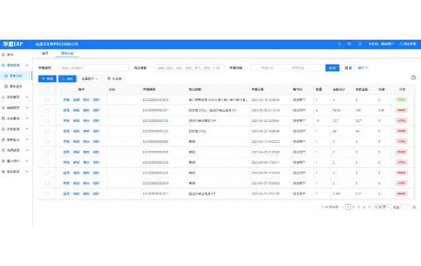421x266 pixels.
Task: Tick the checkbox of the 200g amount 44 row
Action: click(x=47, y=131)
